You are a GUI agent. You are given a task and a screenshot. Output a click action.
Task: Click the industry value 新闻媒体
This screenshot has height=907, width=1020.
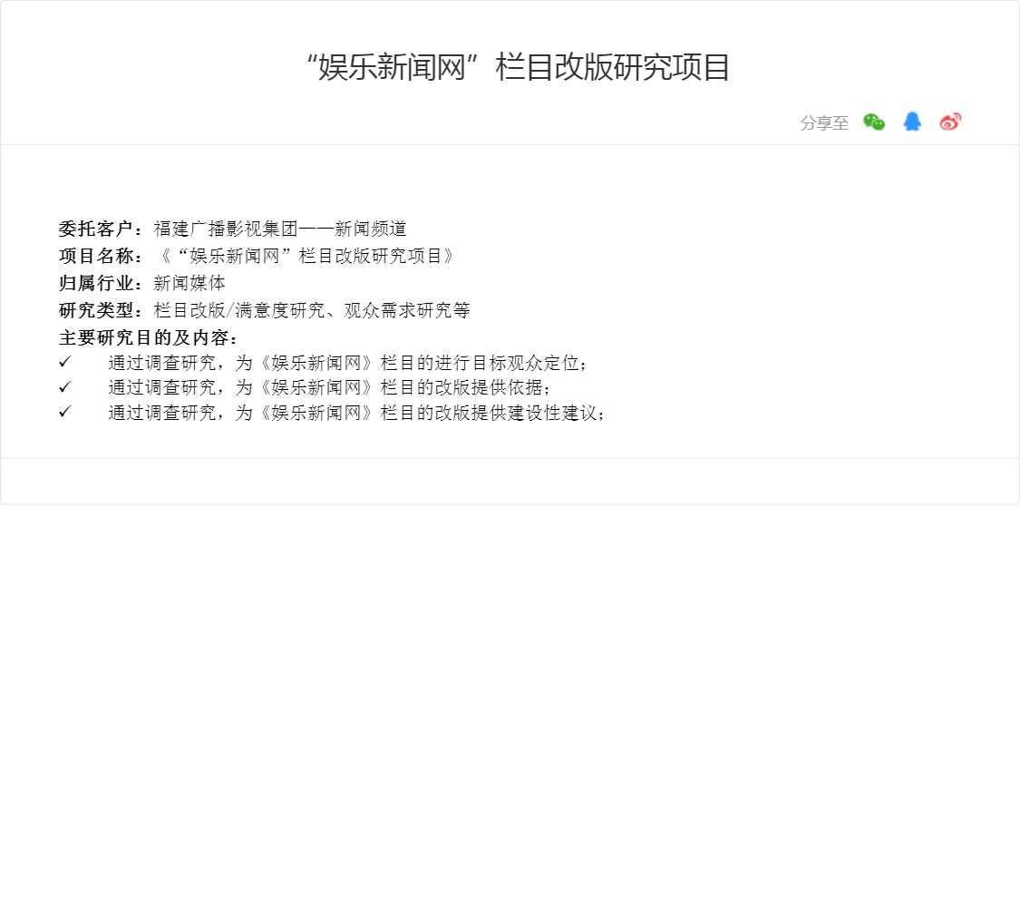click(x=189, y=283)
